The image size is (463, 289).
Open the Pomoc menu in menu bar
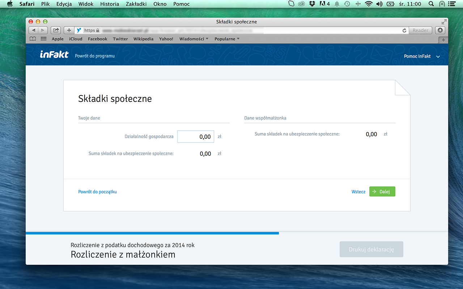182,4
